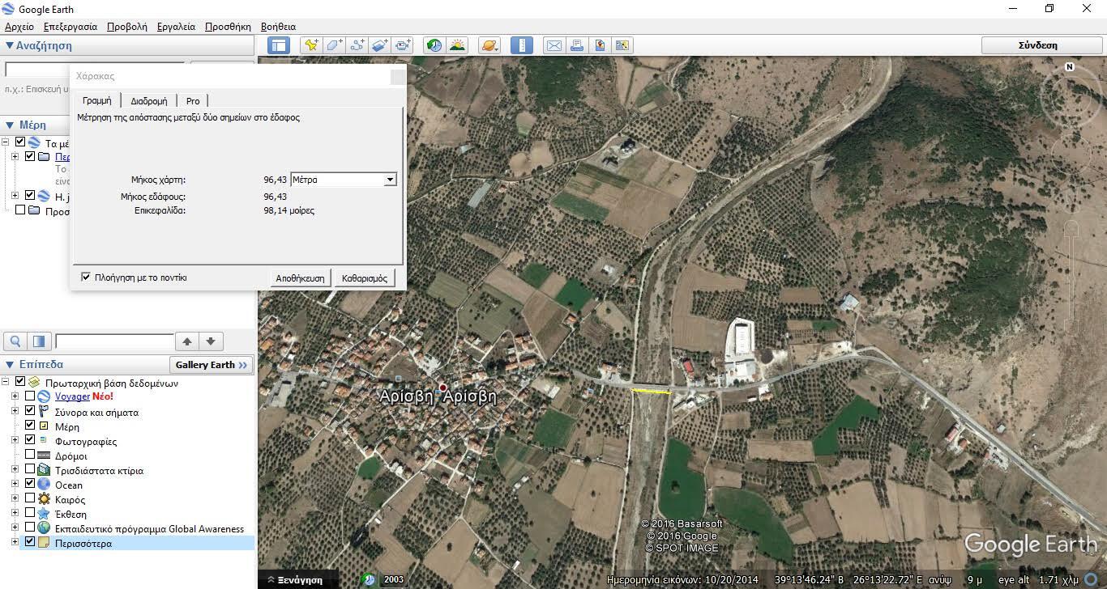1107x589 pixels.
Task: Uncheck the Ocean layer checkbox
Action: (x=30, y=485)
